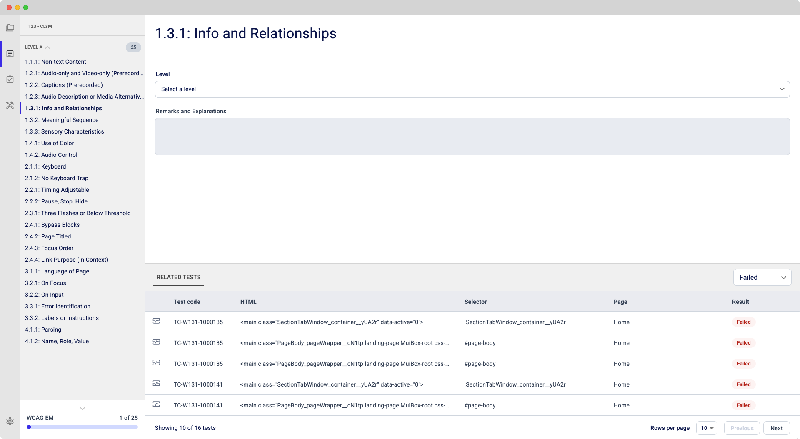Select 3.1.1: Language of Page criterion

click(57, 271)
